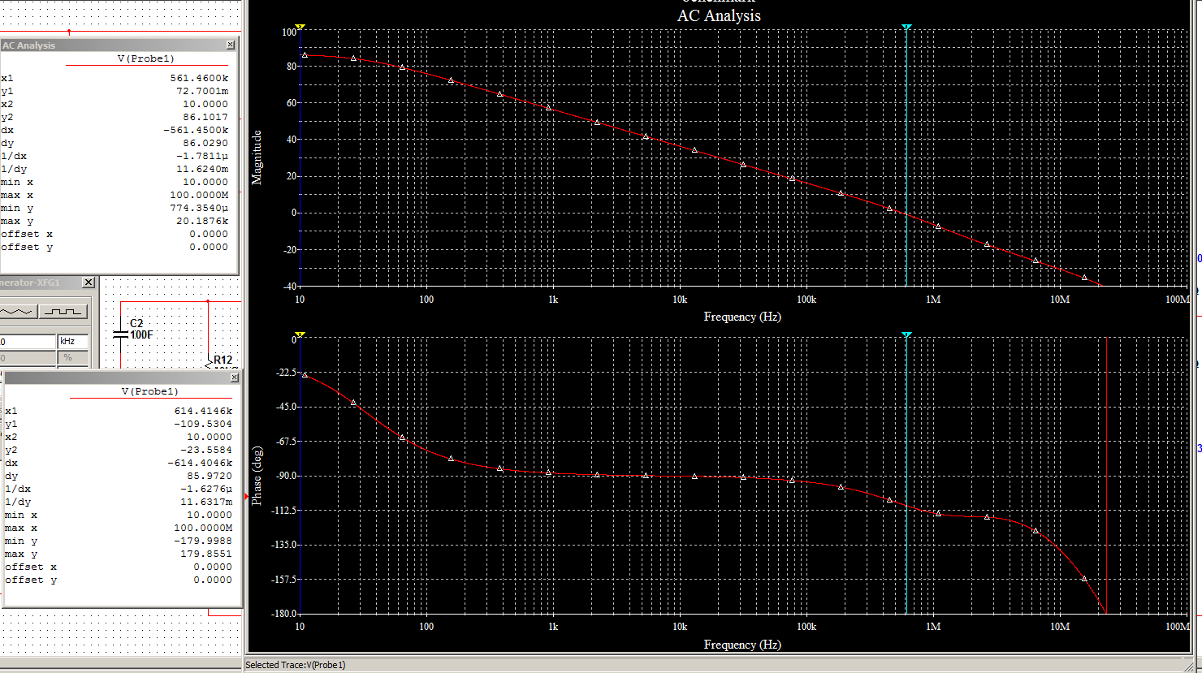Grab the yellow cursor marker on Magnitude plot
This screenshot has height=673, width=1202.
pos(300,27)
